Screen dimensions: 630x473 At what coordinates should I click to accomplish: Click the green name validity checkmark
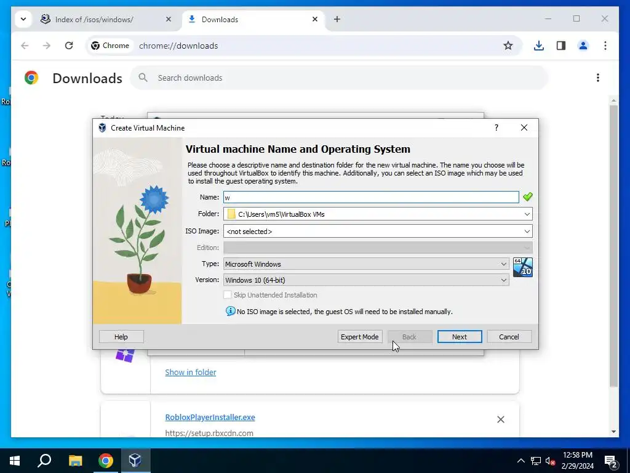[x=527, y=196]
